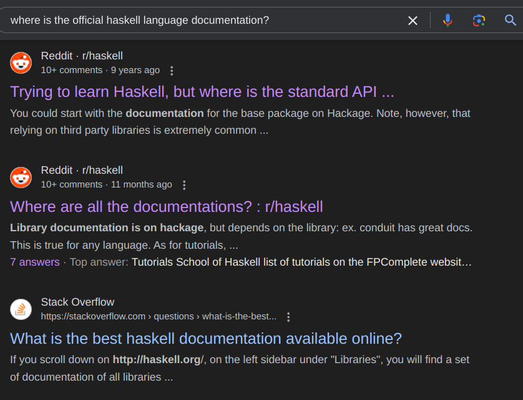Image resolution: width=523 pixels, height=400 pixels.
Task: Click '10+ comments · 11 months ago' text
Action: point(106,184)
